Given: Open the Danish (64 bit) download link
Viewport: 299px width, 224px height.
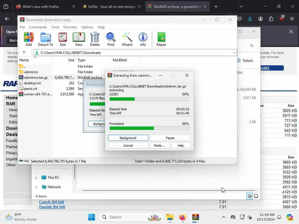Looking at the screenshot, I should [x=52, y=207].
